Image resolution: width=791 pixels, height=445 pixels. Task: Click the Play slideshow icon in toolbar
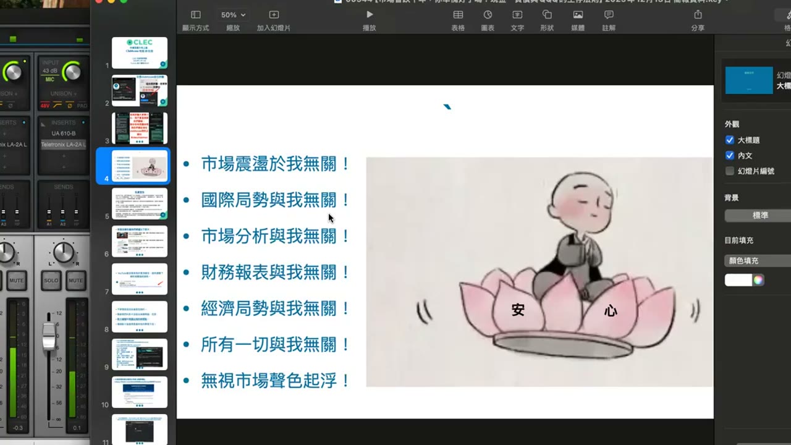370,15
